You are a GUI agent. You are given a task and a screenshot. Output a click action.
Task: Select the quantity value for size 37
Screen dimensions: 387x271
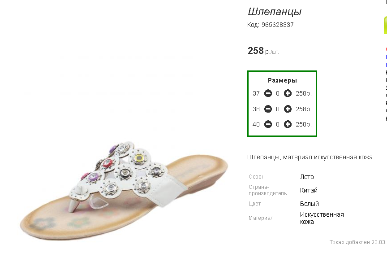coord(278,93)
